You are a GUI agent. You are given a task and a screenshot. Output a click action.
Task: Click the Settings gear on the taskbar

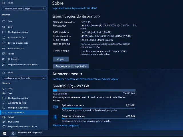(x=13, y=133)
